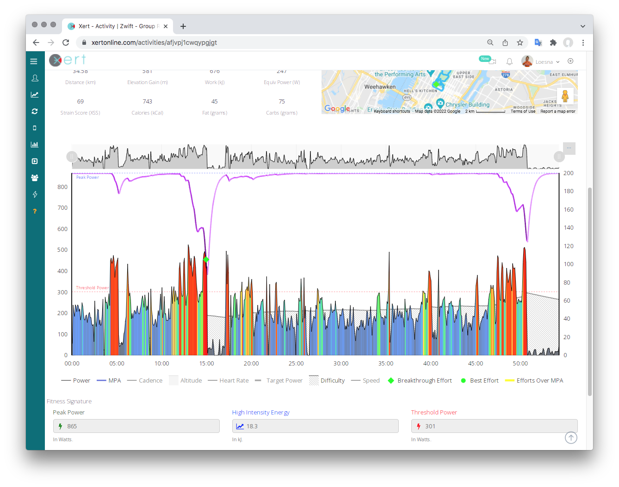Toggle the MPA series in the legend
619x487 pixels.
[109, 381]
